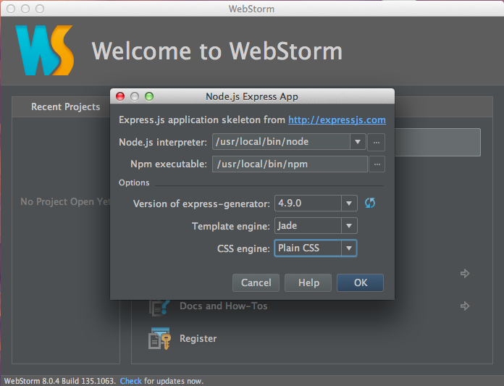Open the Template engine dropdown
The height and width of the screenshot is (386, 504).
(349, 226)
